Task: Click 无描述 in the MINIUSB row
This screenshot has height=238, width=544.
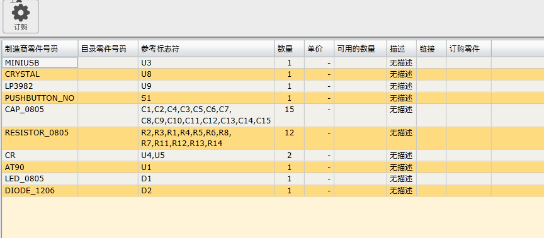Action: tap(401, 63)
